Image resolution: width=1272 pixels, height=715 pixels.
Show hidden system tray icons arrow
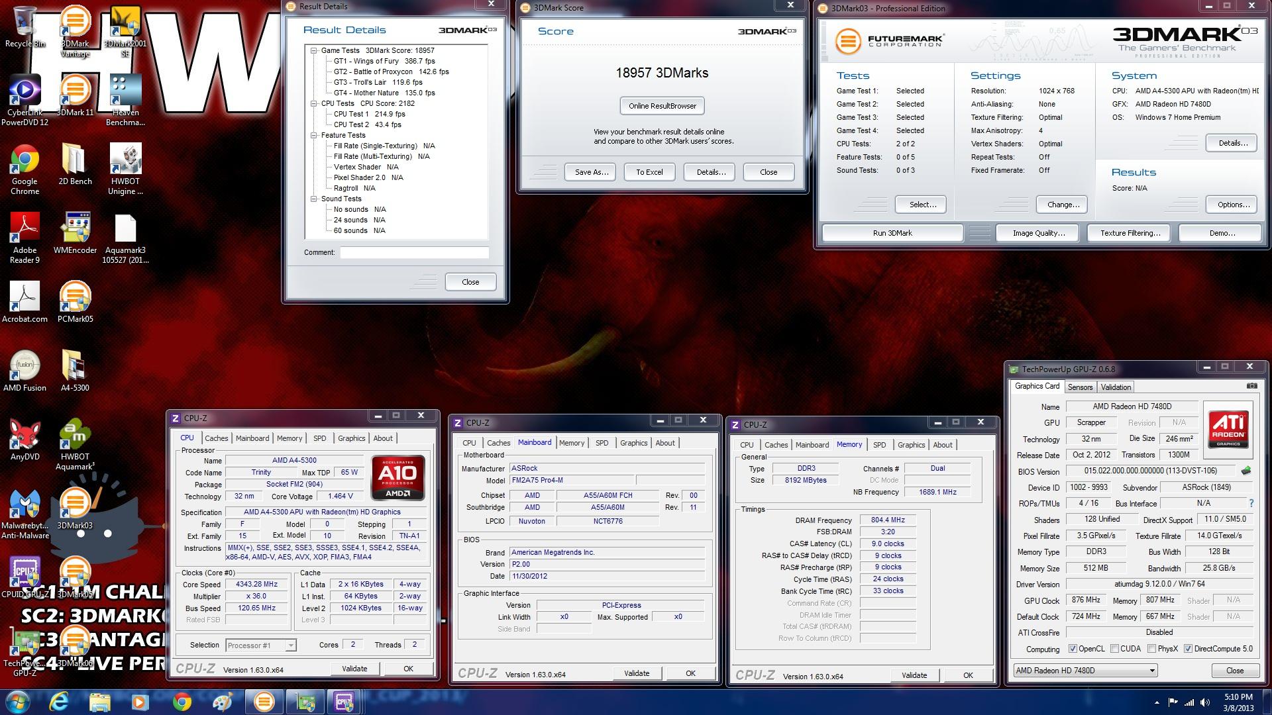click(1157, 703)
